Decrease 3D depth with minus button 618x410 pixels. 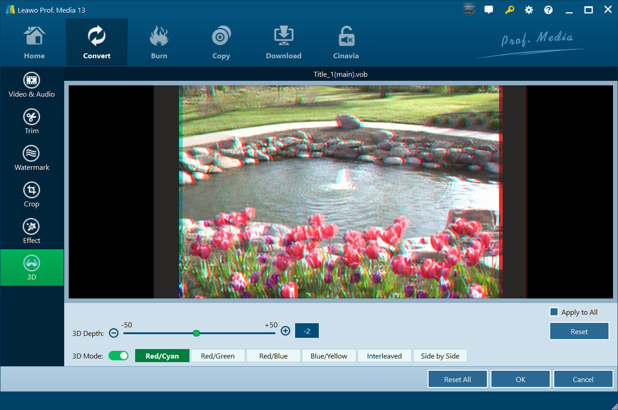pos(114,333)
